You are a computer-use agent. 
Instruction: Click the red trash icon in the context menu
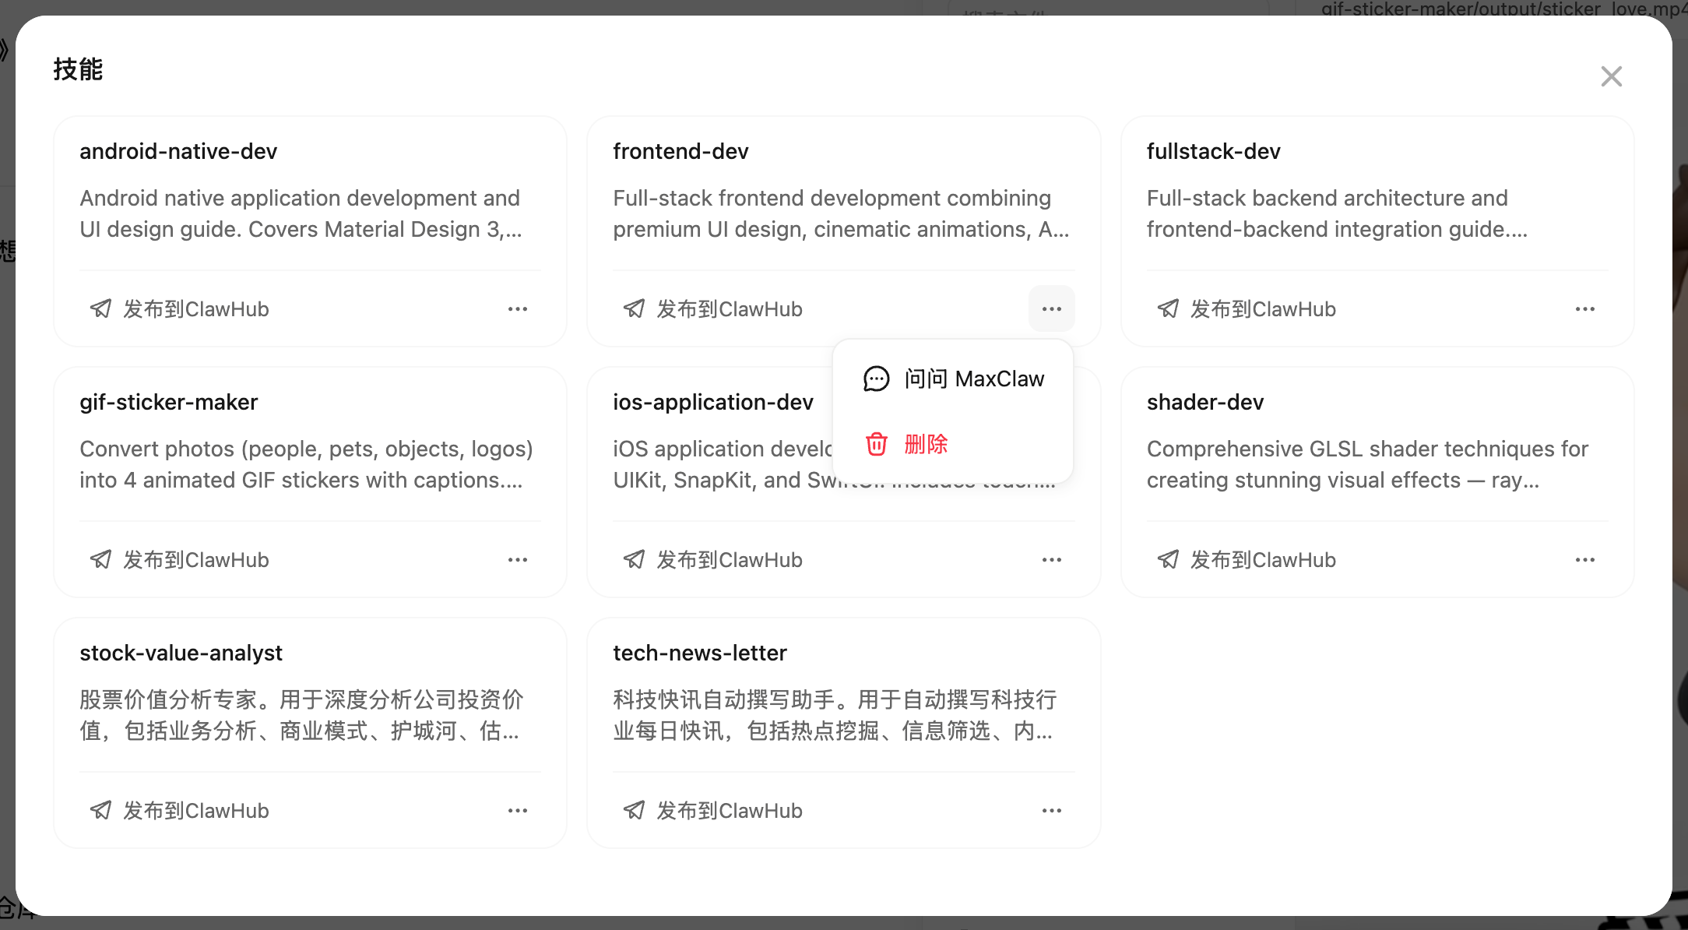point(876,443)
